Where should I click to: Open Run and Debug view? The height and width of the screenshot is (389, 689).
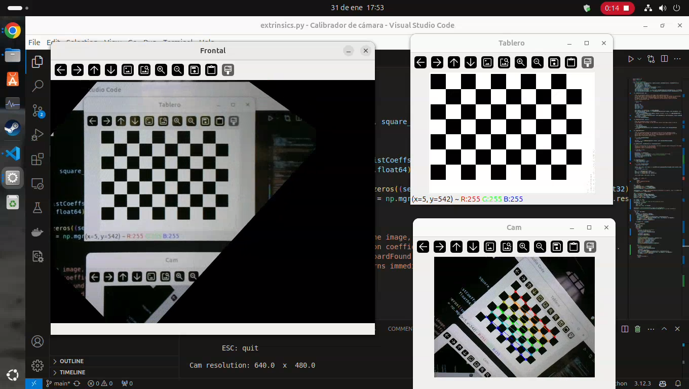37,135
